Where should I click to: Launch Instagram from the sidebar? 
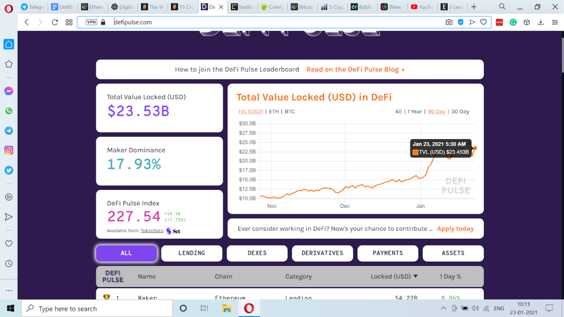(9, 150)
